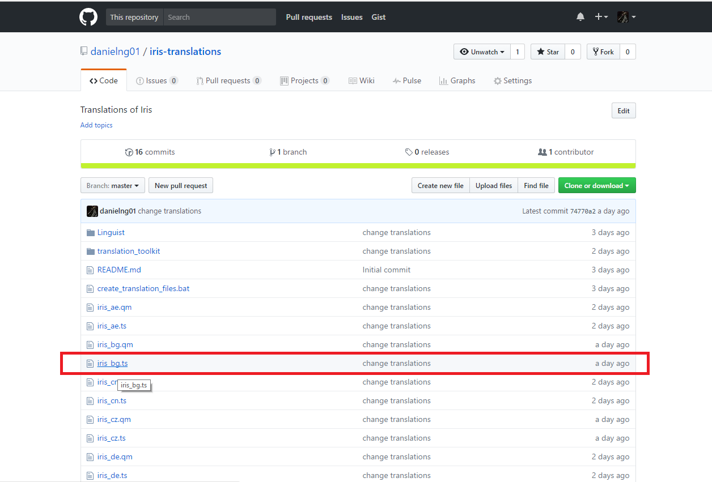Click the translation_toolkit folder icon

pyautogui.click(x=91, y=251)
